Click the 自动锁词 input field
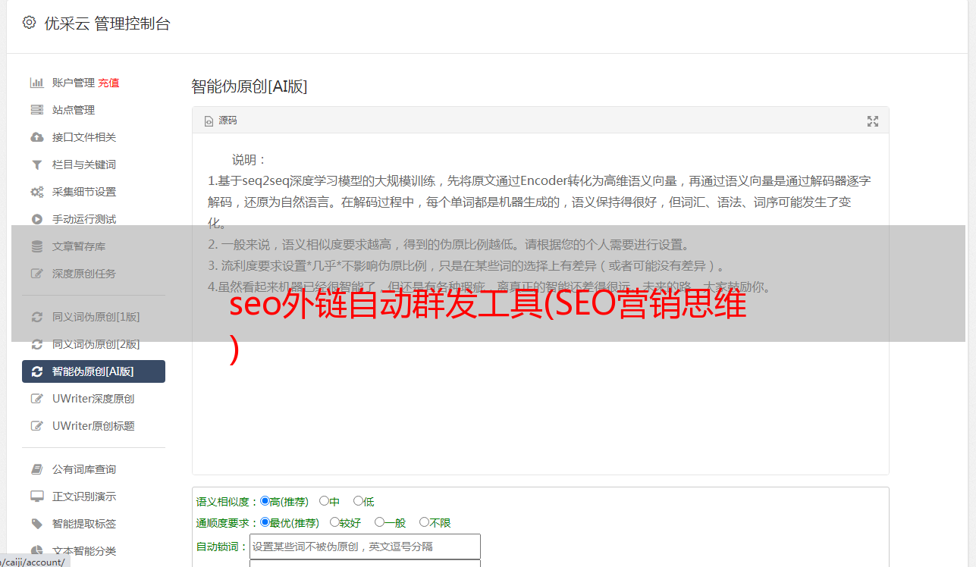The image size is (976, 567). (365, 547)
